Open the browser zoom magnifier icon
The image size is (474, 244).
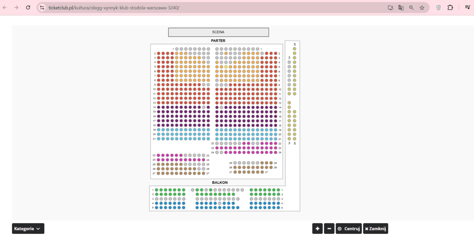click(412, 7)
